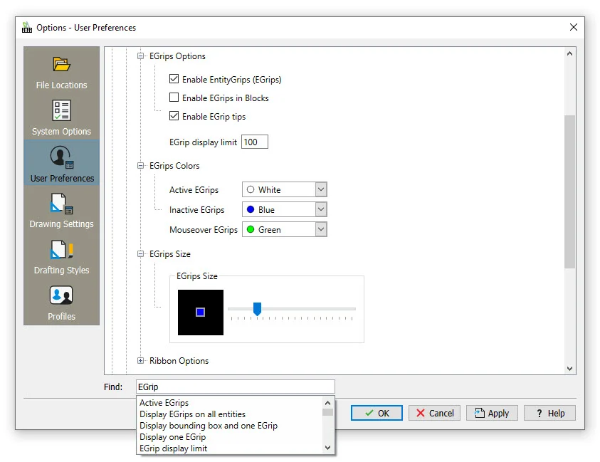600x462 pixels.
Task: Open the Drawing Settings icon
Action: point(61,204)
